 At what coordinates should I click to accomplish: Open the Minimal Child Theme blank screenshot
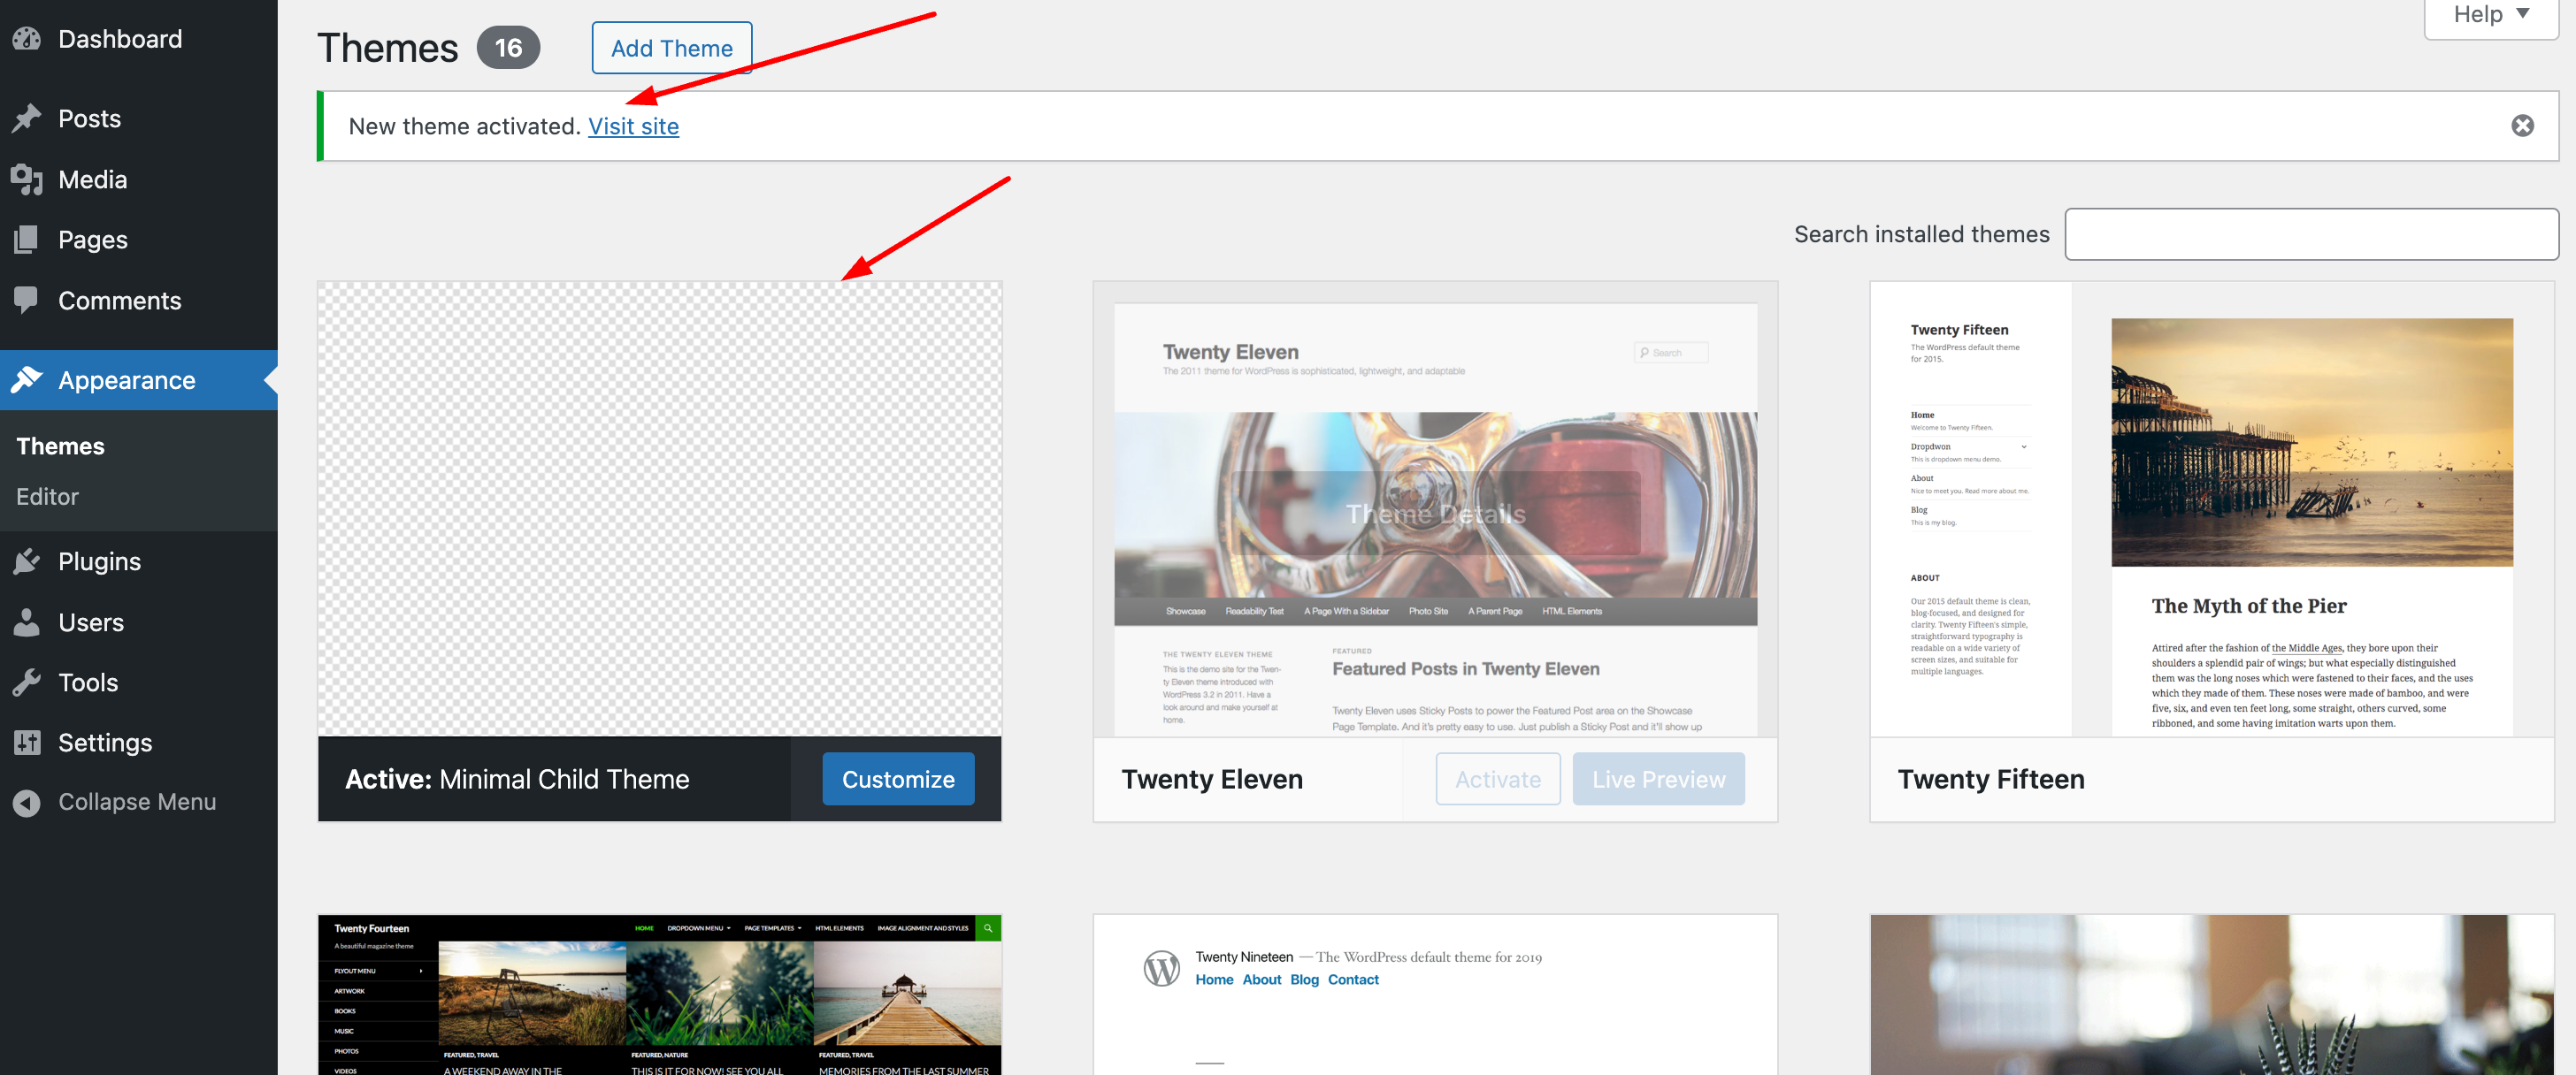(659, 509)
